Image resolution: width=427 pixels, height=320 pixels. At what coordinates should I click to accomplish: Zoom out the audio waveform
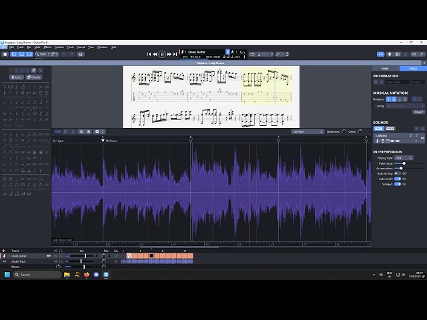(81, 131)
